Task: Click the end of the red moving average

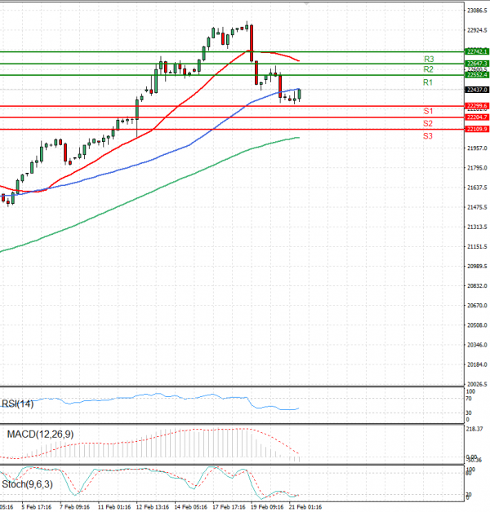Action: [x=299, y=60]
